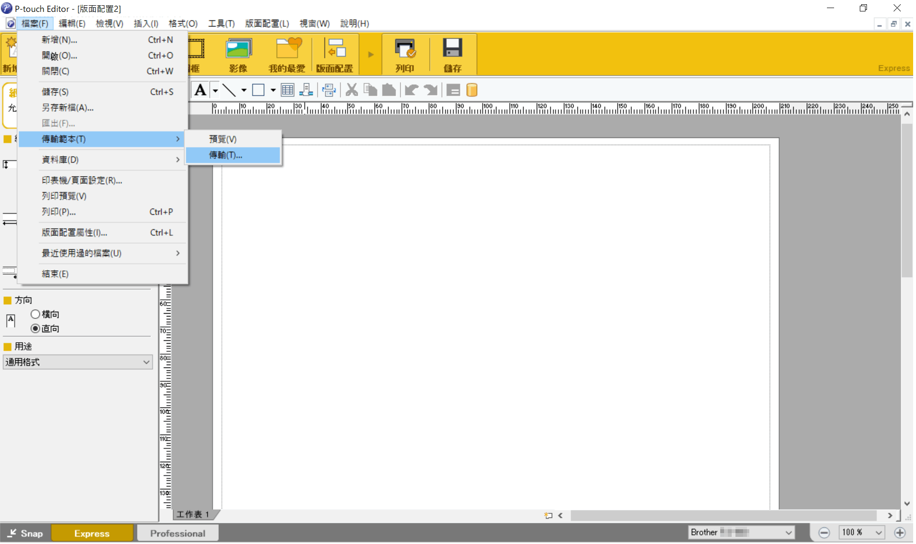Open the 版面配置(L) menu
916x544 pixels.
click(267, 23)
